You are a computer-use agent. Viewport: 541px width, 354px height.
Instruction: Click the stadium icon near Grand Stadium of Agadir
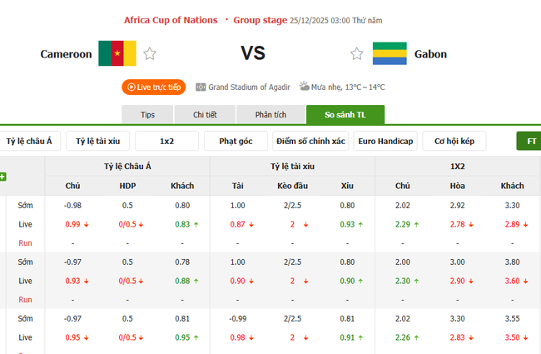201,87
